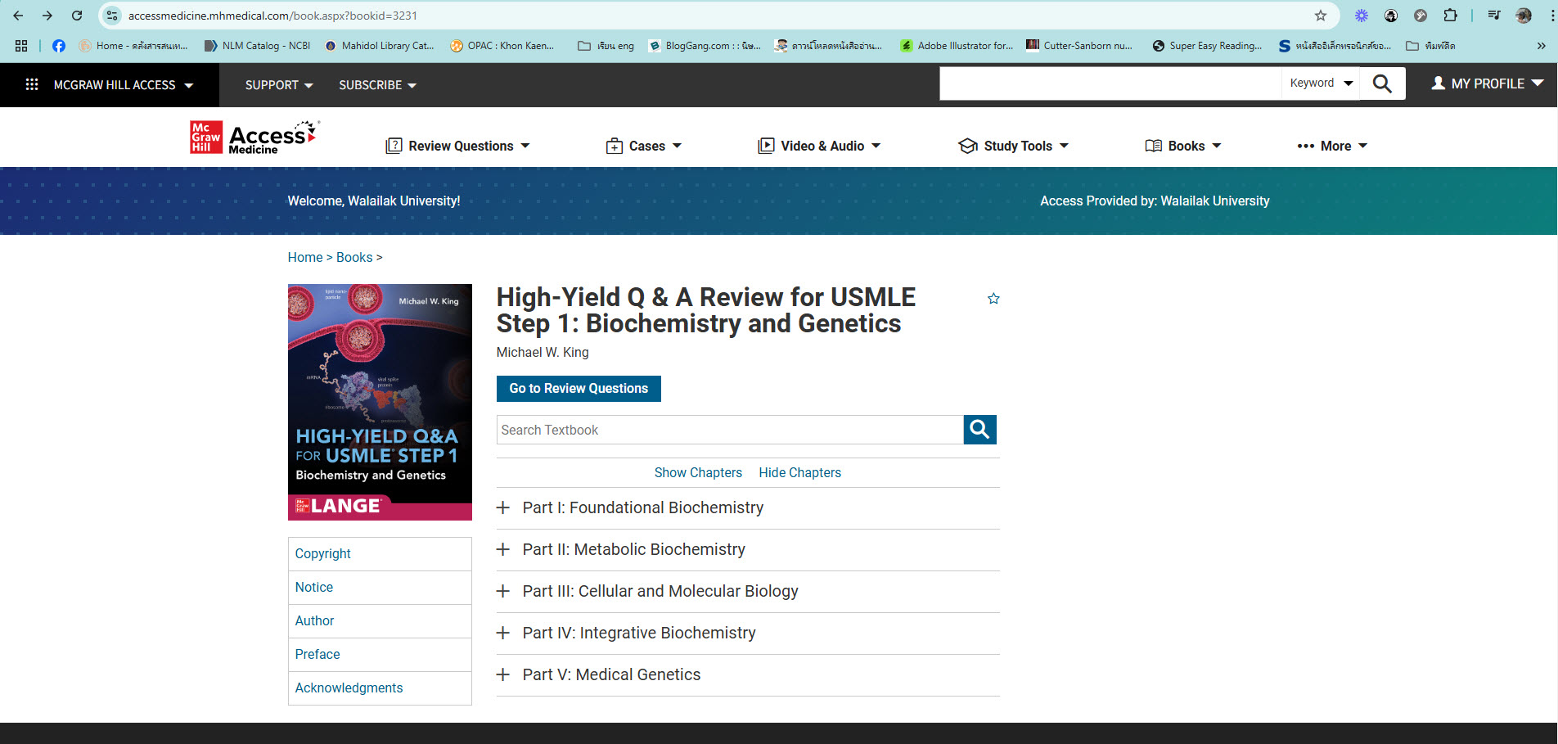Open the browser extensions puzzle icon
The width and height of the screenshot is (1558, 744).
click(1450, 16)
